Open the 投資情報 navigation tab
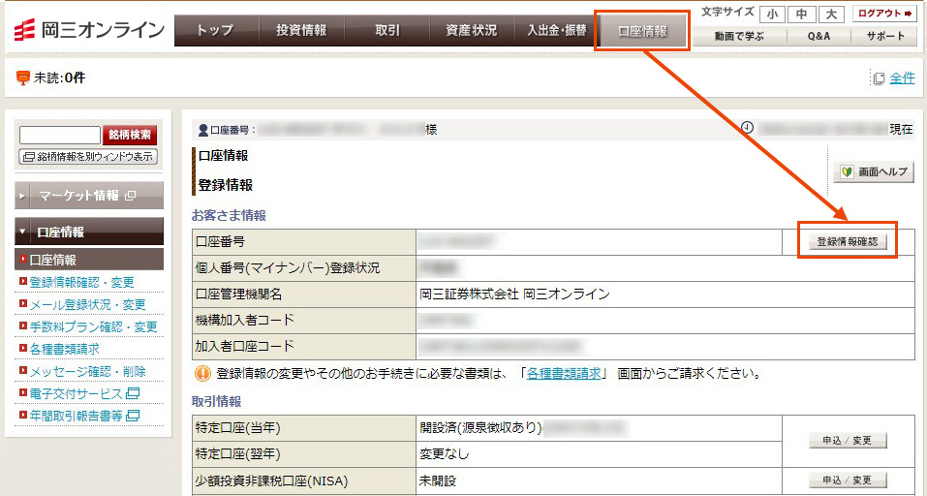This screenshot has height=496, width=927. (x=301, y=30)
